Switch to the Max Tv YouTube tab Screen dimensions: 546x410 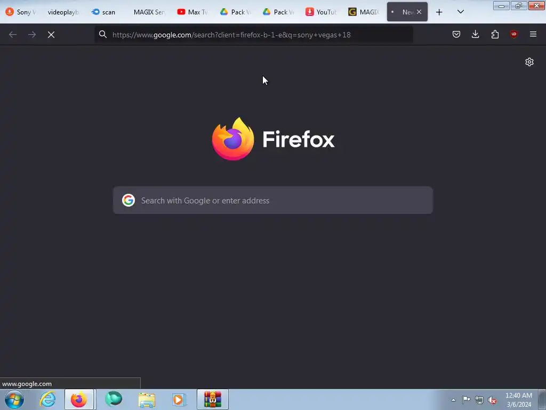click(x=192, y=12)
